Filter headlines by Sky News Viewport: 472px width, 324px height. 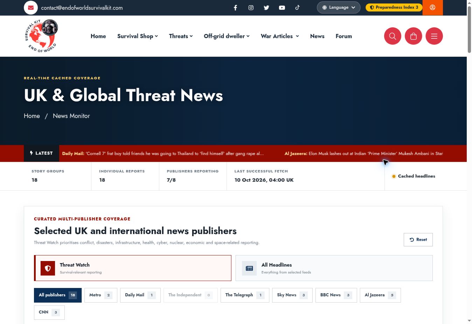point(292,295)
